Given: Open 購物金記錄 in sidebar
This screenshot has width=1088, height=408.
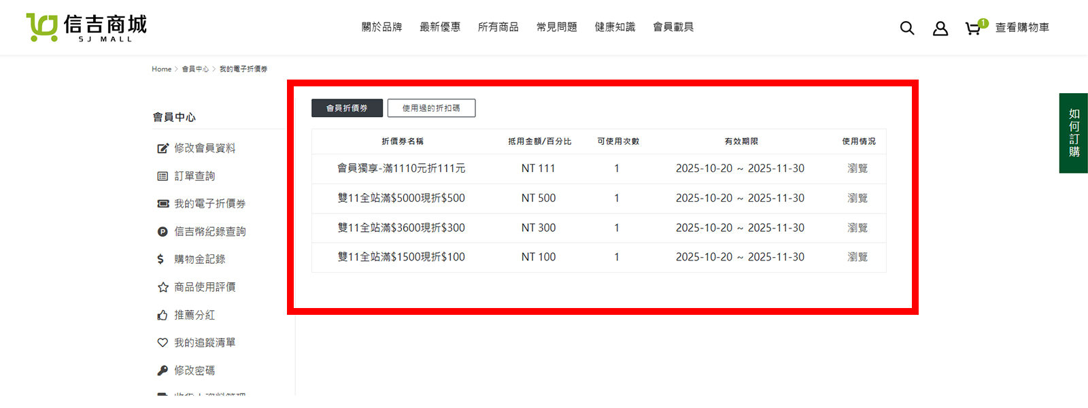Looking at the screenshot, I should click(x=200, y=259).
